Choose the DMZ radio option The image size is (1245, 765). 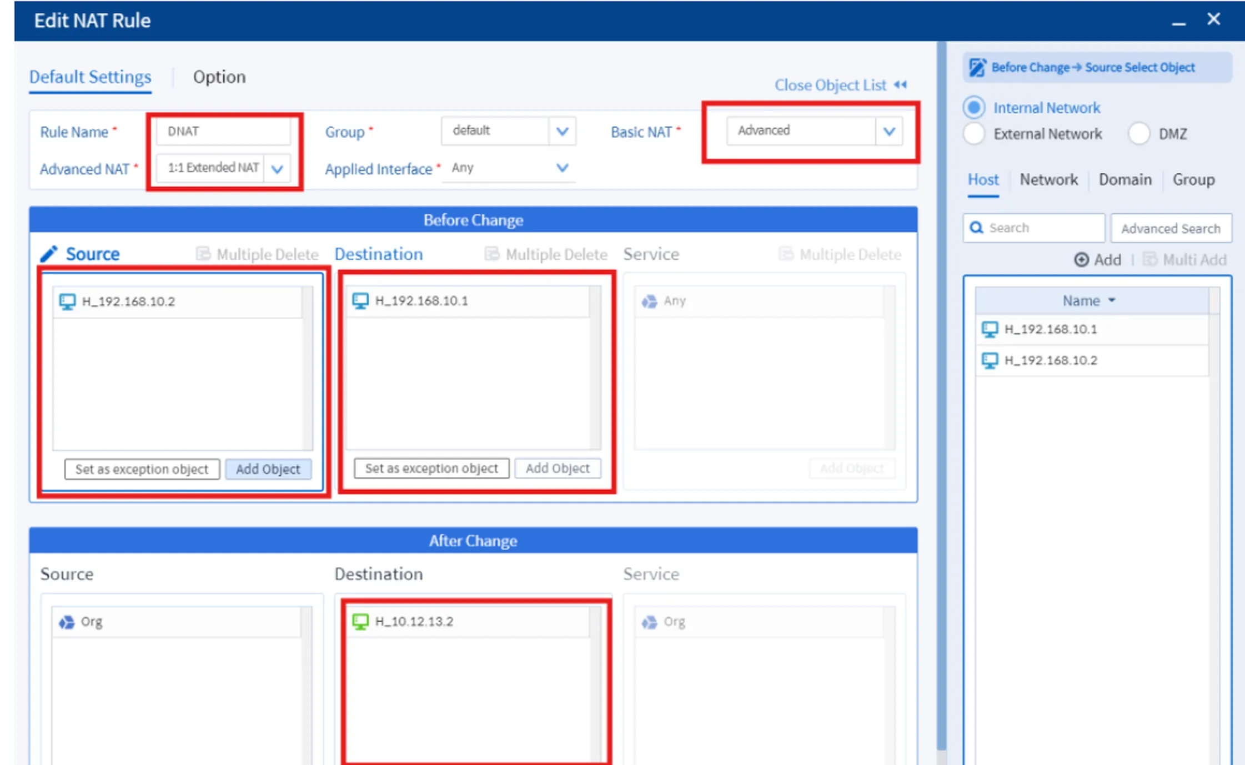[x=1139, y=134]
